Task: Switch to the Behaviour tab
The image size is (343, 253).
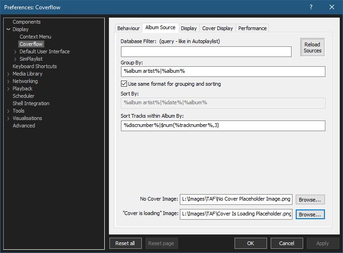Action: (x=128, y=28)
